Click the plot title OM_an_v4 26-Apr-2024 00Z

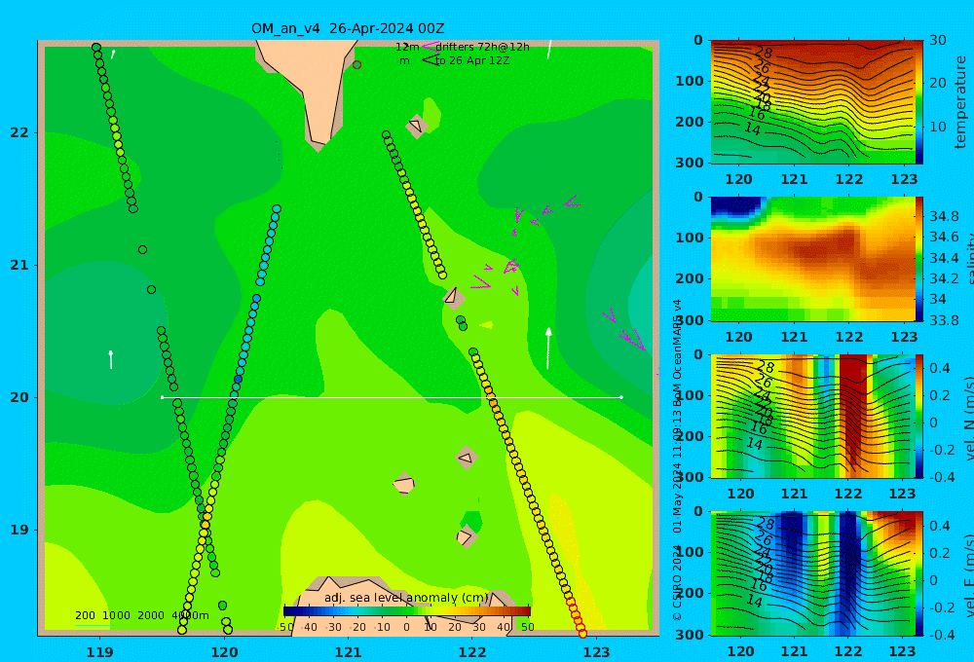click(348, 28)
